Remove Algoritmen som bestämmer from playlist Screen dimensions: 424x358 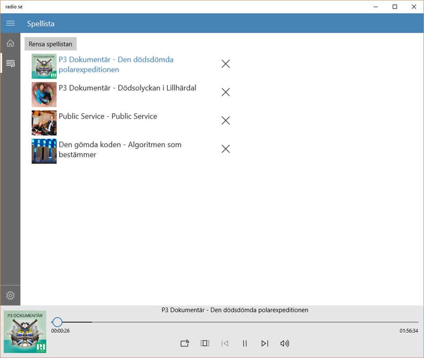click(x=226, y=149)
